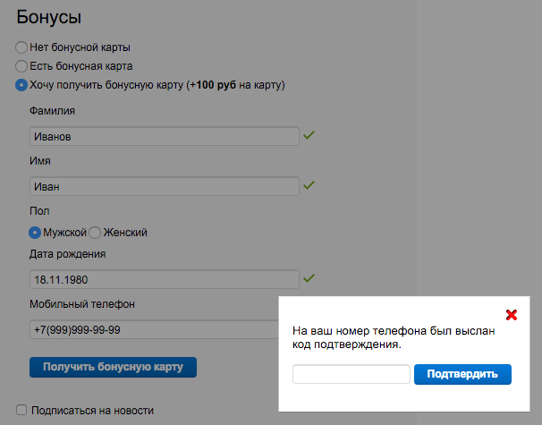542x425 pixels.
Task: Pick Мужской gender radio button
Action: tap(35, 233)
